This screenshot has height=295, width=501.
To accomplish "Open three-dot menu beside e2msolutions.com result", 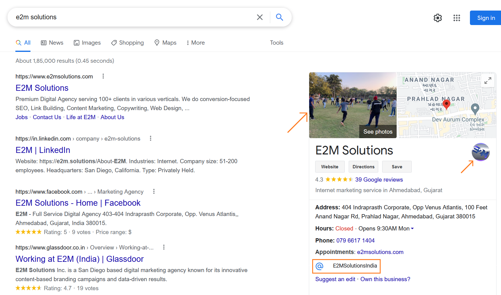I will click(103, 76).
